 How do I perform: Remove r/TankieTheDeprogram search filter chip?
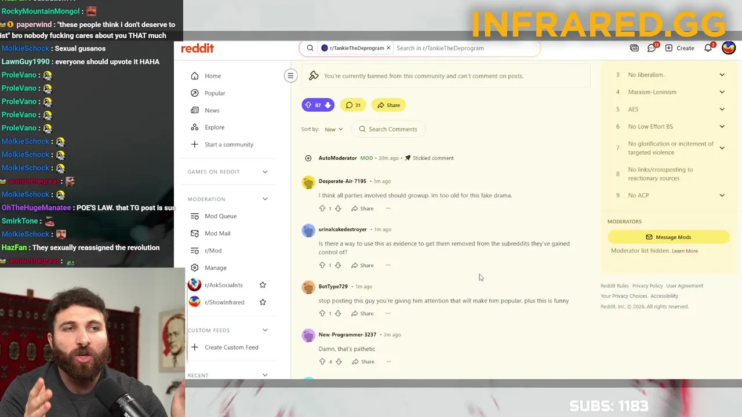point(388,48)
